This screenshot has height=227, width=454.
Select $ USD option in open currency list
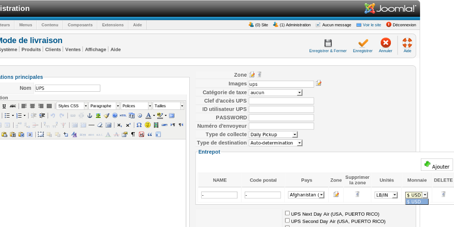tap(417, 202)
